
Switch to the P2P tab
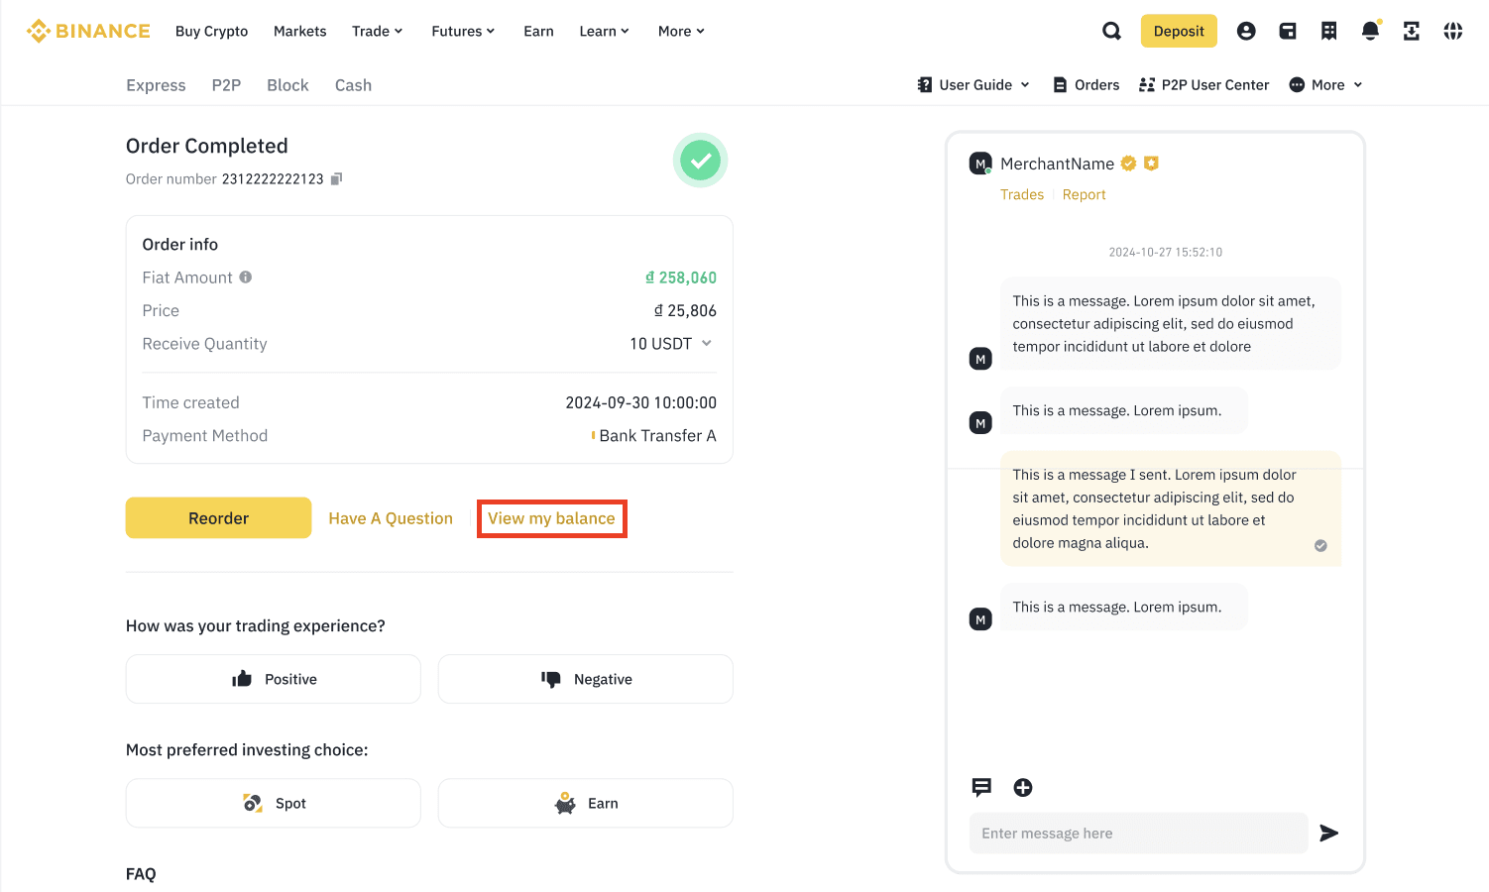tap(226, 85)
